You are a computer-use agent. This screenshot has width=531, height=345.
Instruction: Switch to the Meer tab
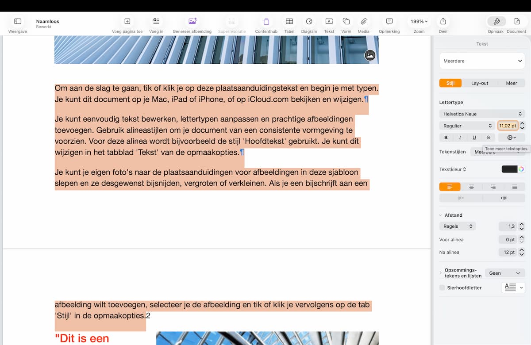pos(512,83)
